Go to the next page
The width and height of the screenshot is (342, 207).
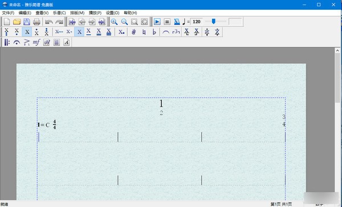click(x=92, y=22)
